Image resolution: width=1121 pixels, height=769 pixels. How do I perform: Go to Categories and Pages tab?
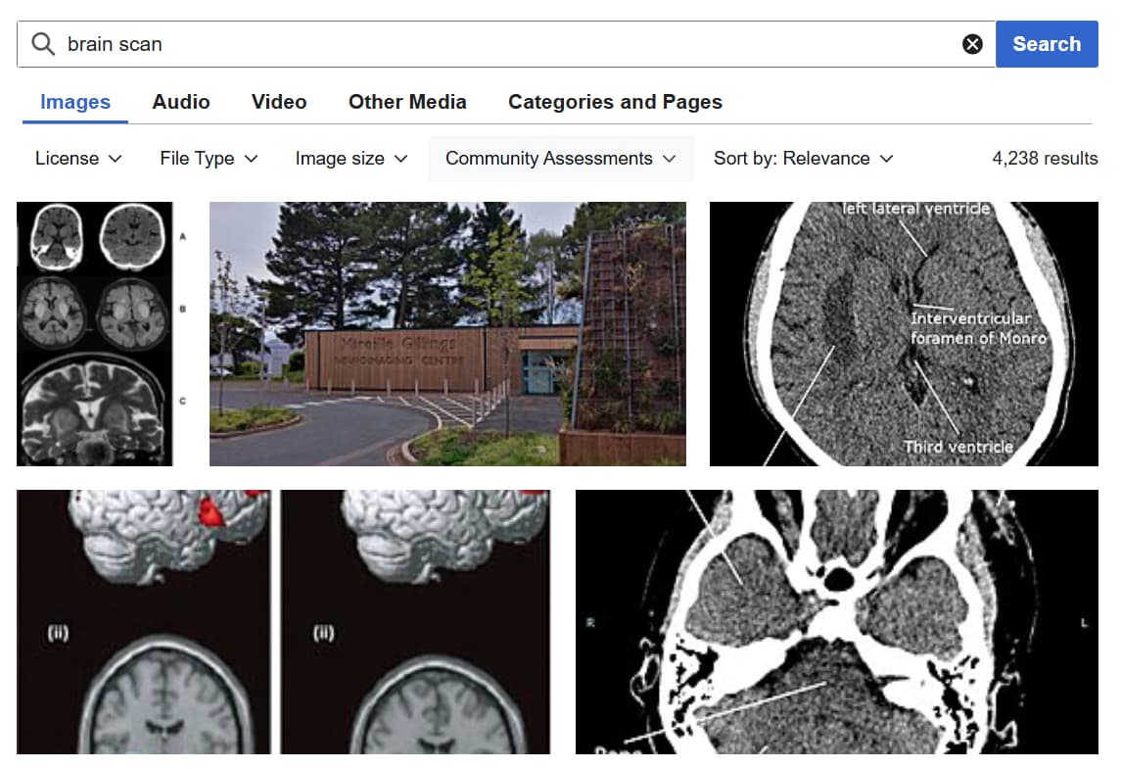tap(616, 102)
